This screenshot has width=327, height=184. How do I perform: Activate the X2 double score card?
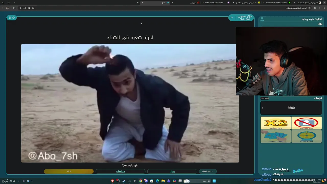[276, 123]
